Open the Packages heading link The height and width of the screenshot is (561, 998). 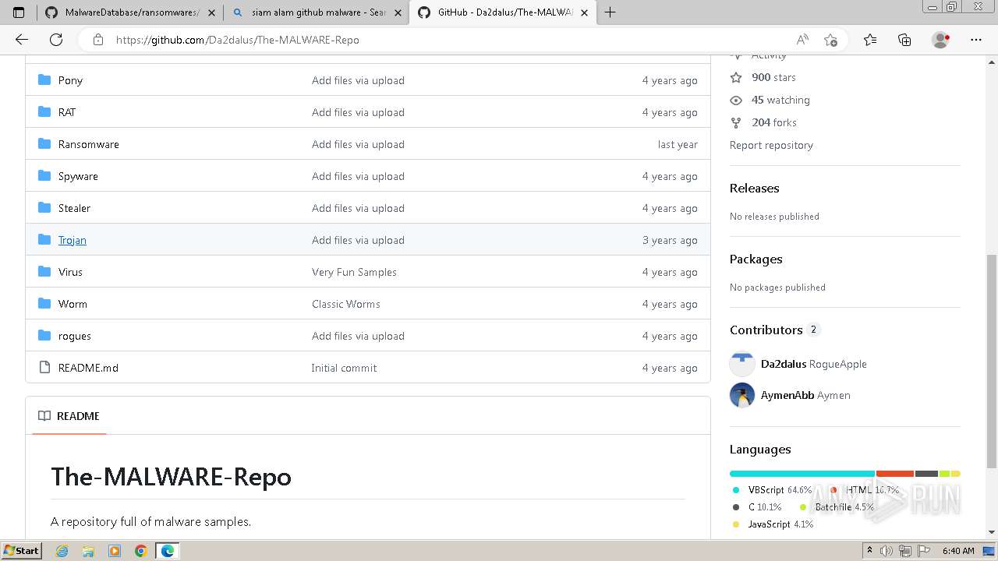(x=756, y=259)
